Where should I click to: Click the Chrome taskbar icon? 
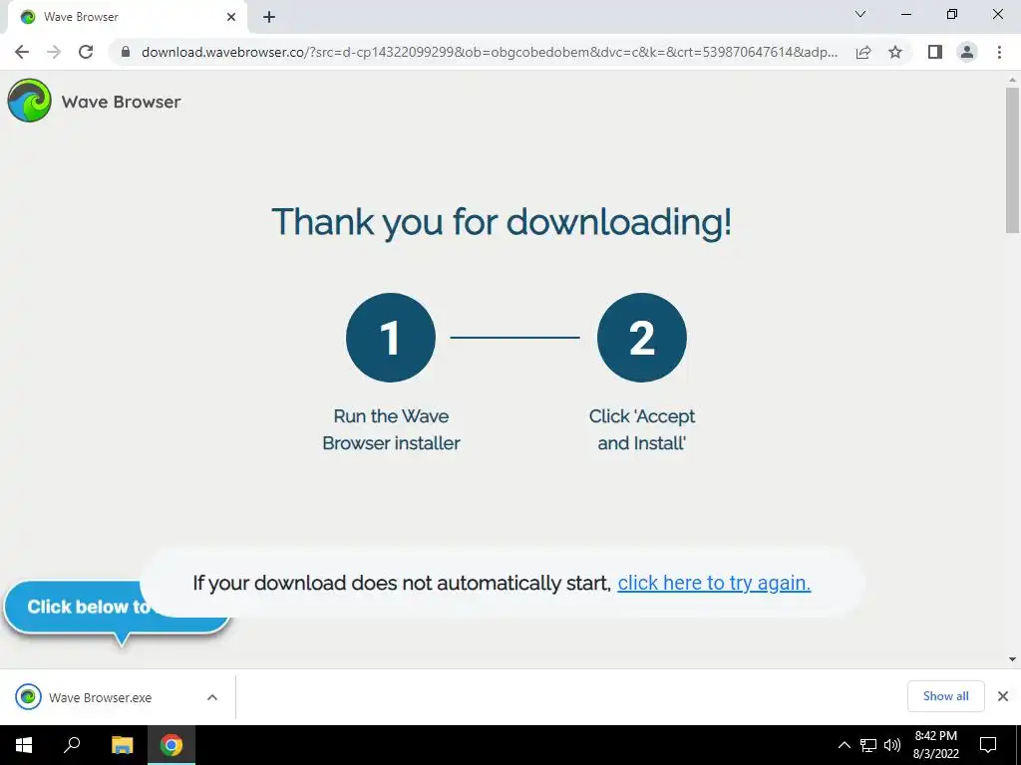[x=171, y=745]
